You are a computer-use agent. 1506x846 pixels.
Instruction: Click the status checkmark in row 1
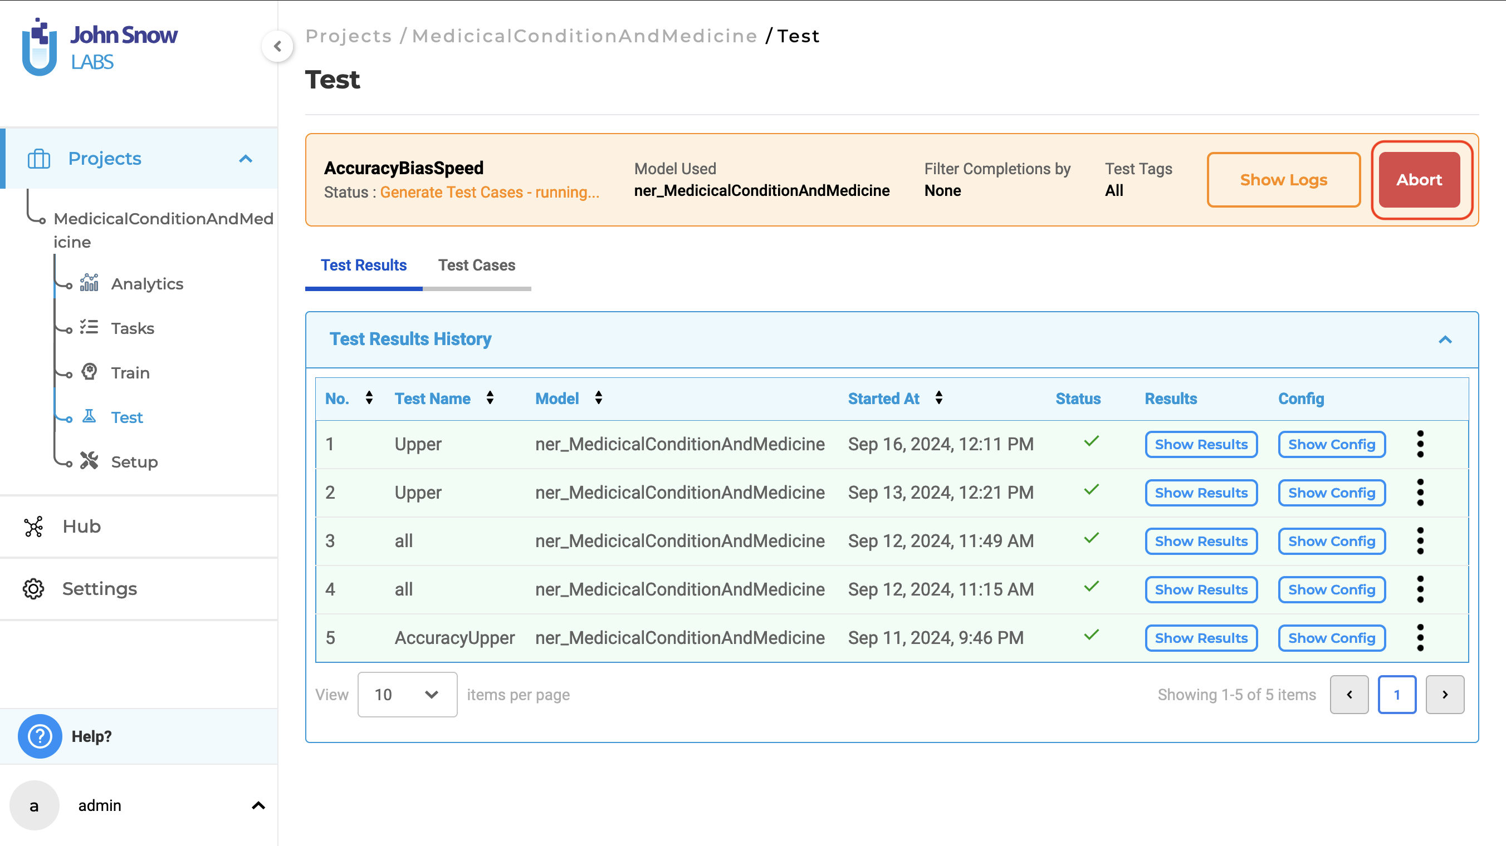pyautogui.click(x=1091, y=441)
